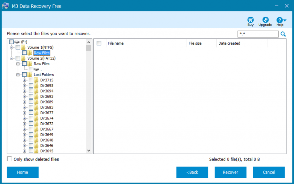Enable Only show deleted files checkbox
Image resolution: width=294 pixels, height=184 pixels.
9,159
